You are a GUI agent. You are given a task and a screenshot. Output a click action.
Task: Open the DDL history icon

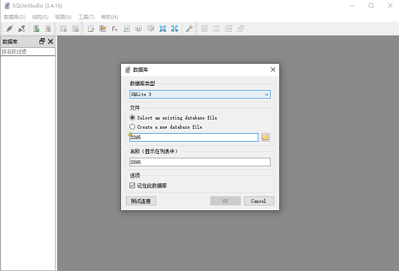click(103, 28)
